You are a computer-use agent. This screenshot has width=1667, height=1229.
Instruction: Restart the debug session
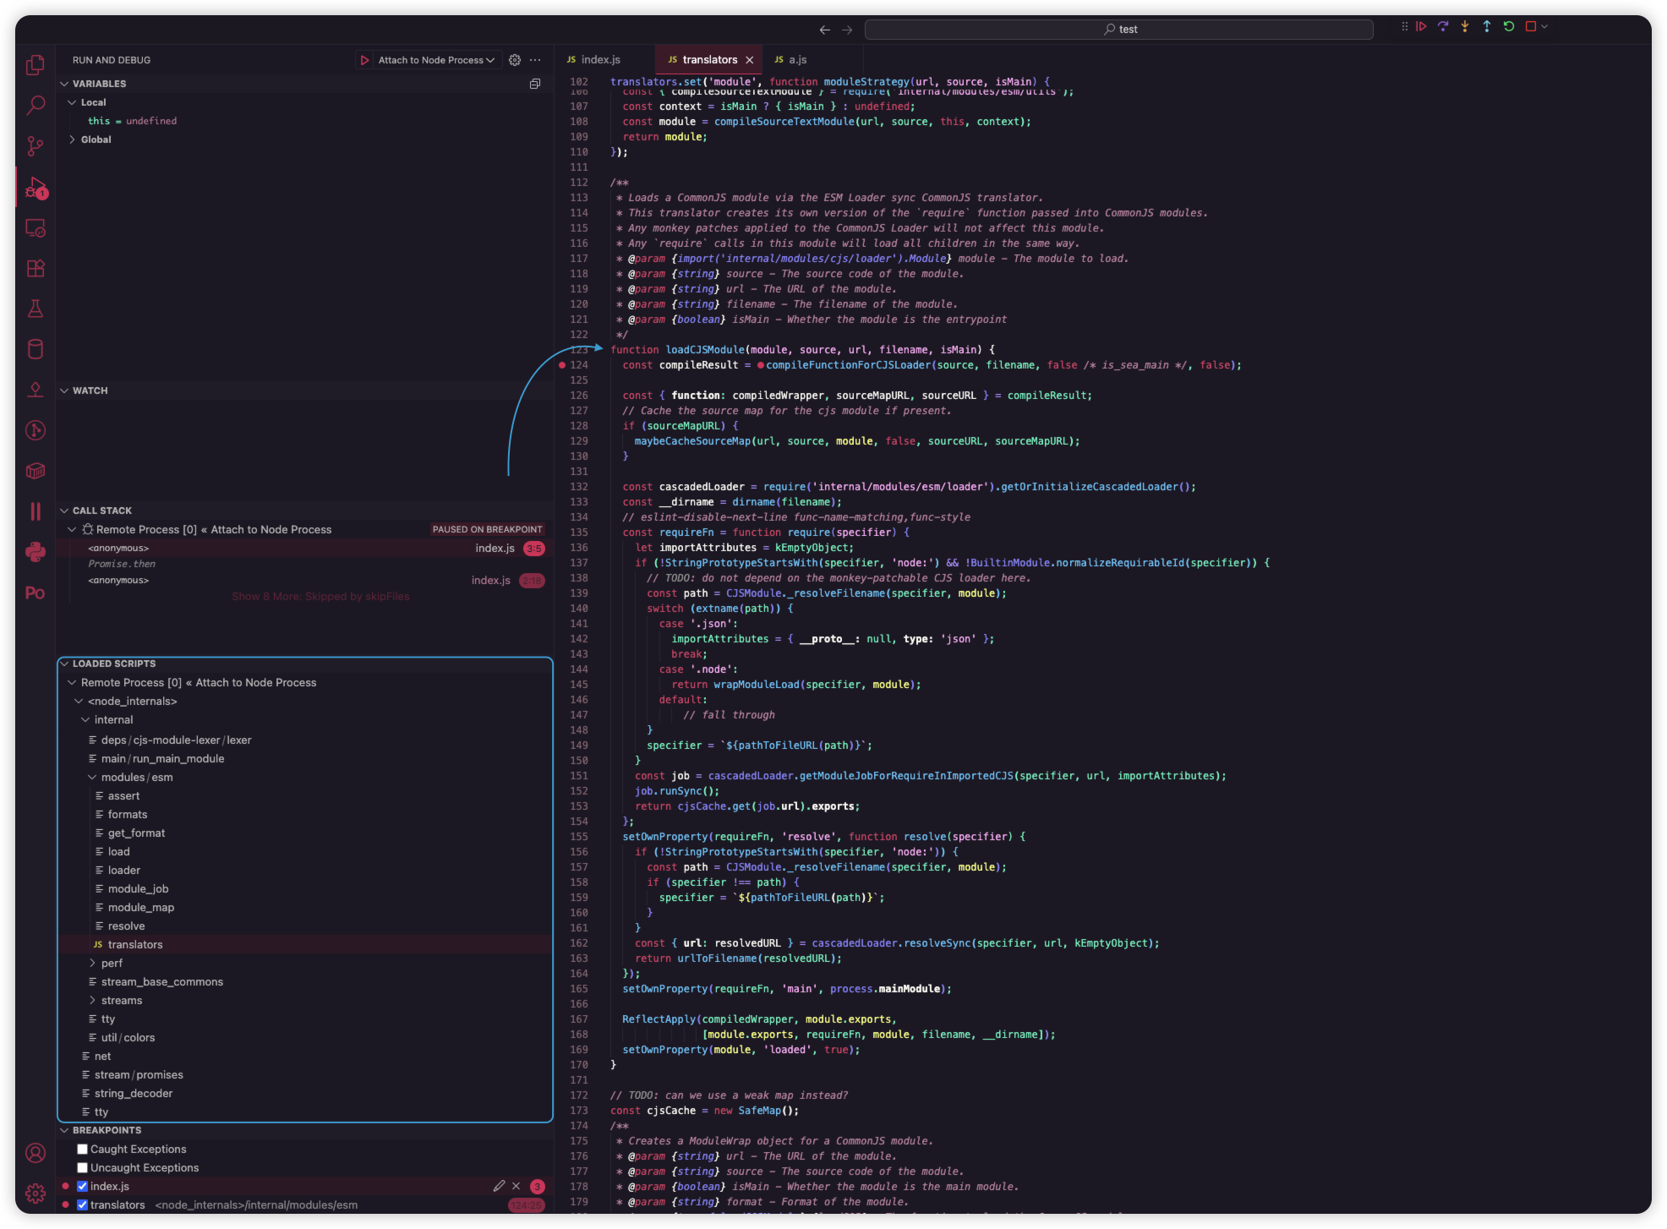pos(1509,27)
